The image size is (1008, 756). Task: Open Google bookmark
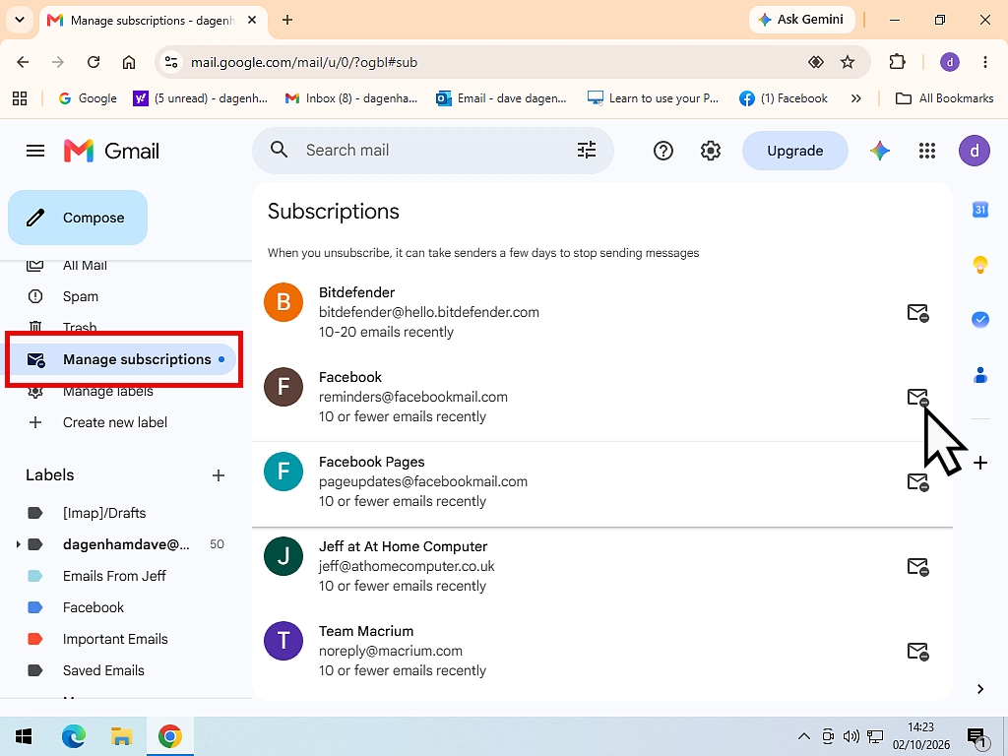coord(88,98)
